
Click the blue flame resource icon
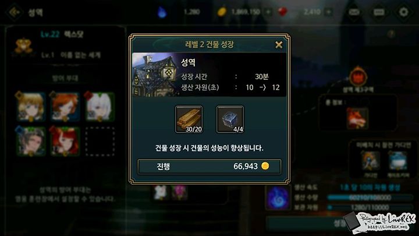point(162,12)
